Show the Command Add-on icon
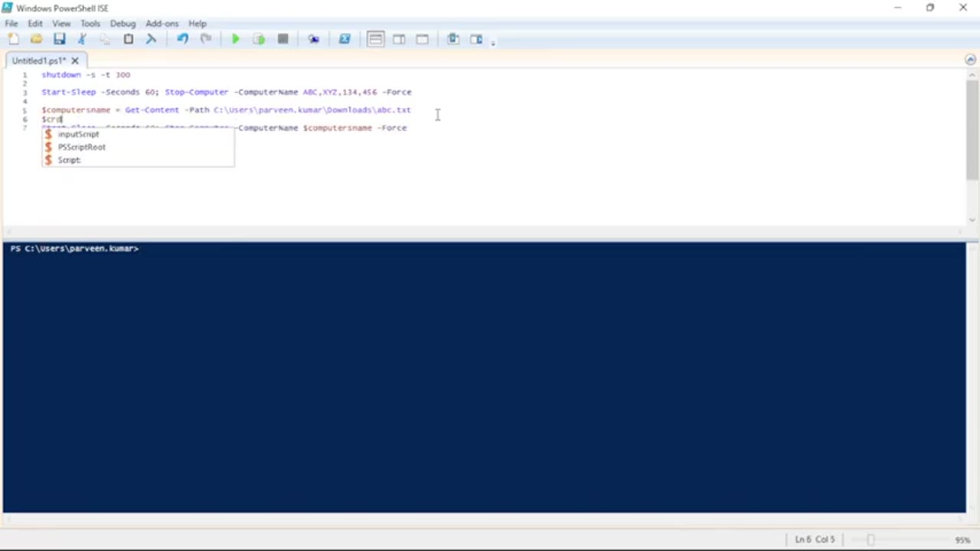This screenshot has height=551, width=980. pos(476,39)
